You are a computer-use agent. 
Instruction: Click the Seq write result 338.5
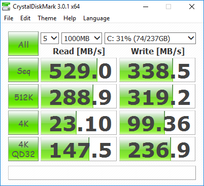(x=157, y=70)
